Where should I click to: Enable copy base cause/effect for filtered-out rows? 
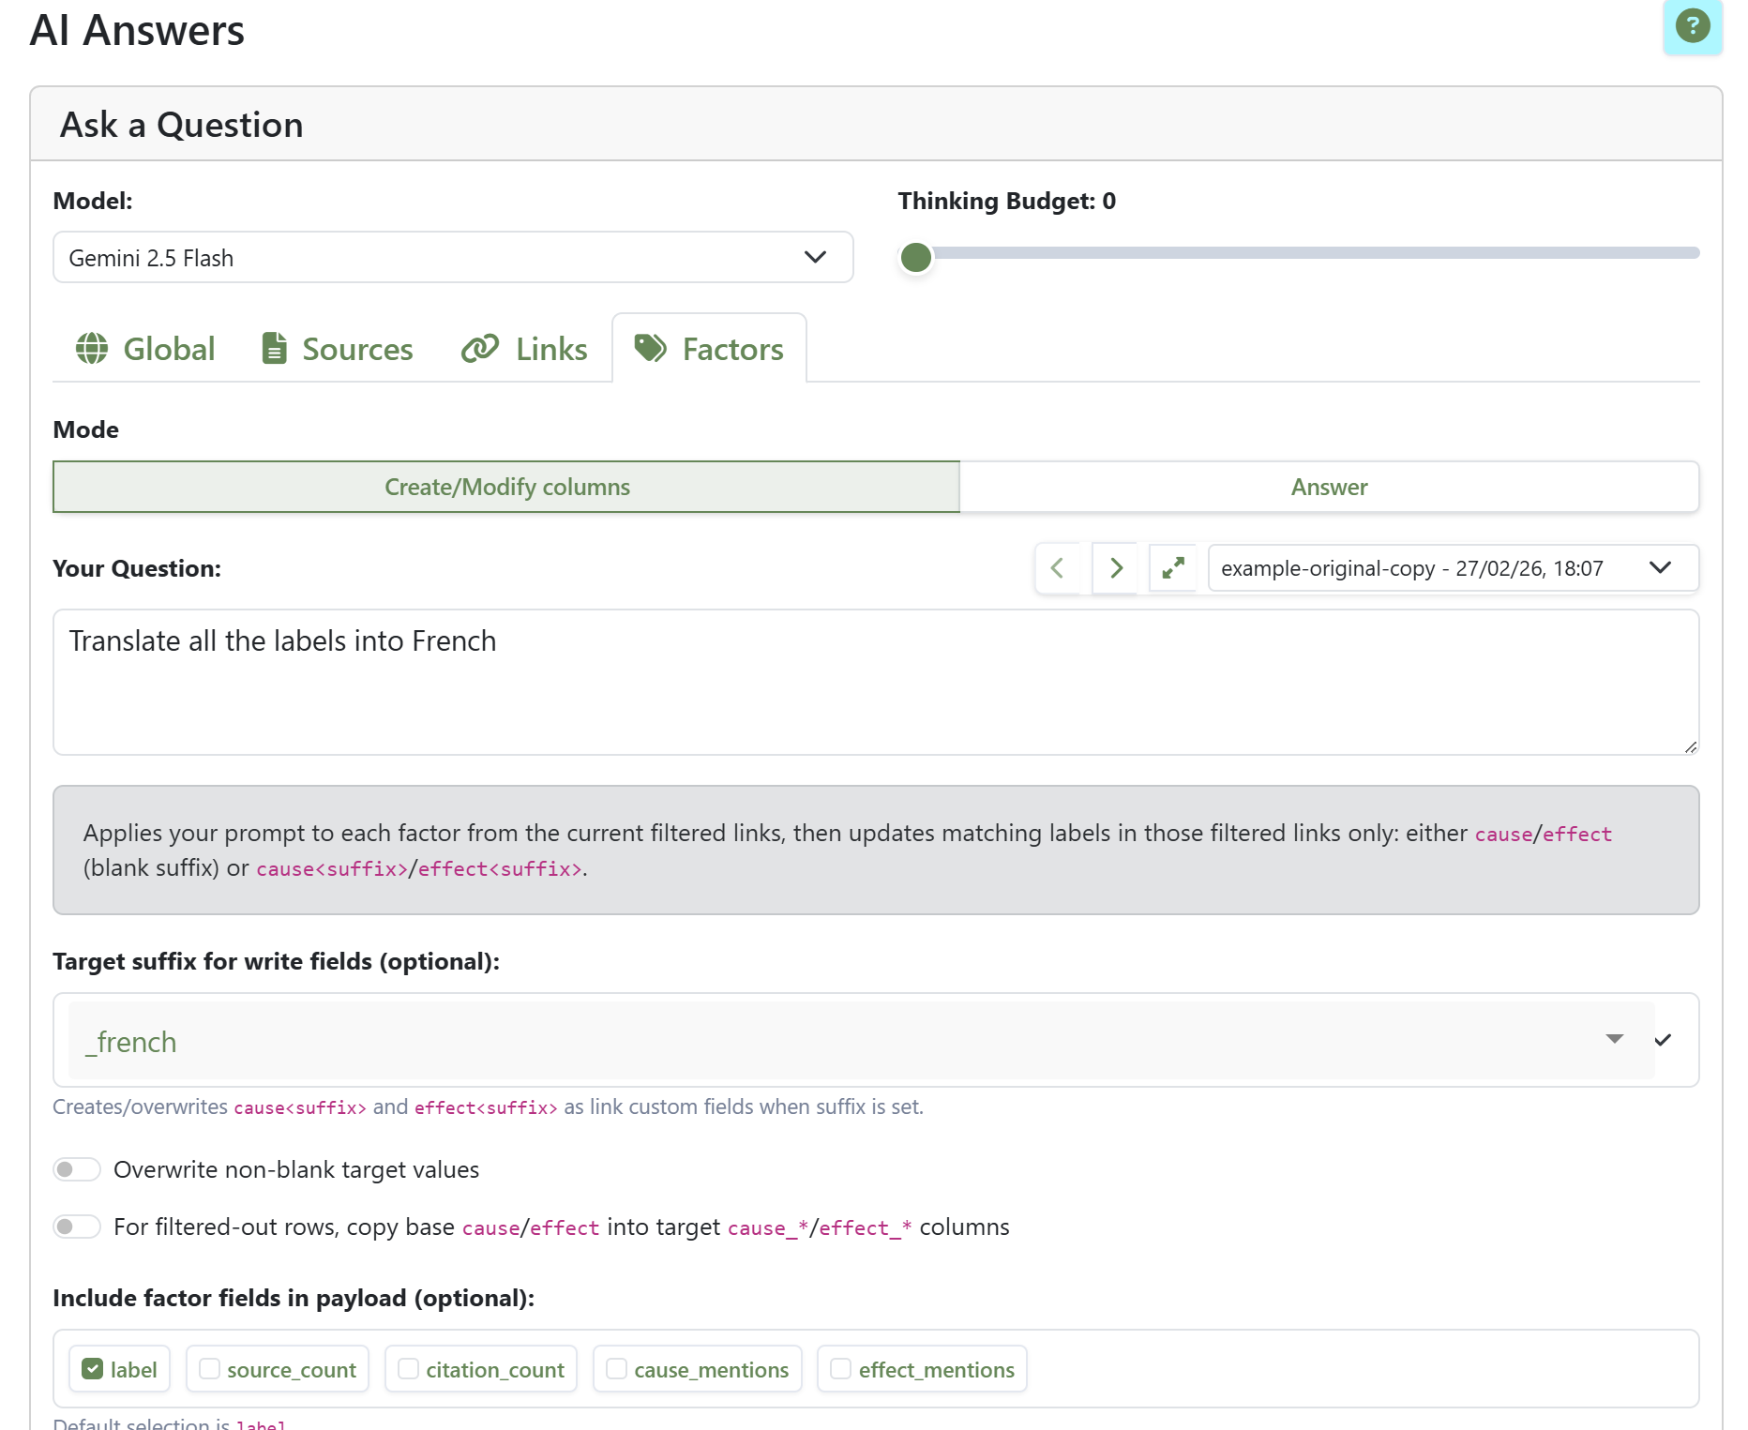coord(77,1227)
